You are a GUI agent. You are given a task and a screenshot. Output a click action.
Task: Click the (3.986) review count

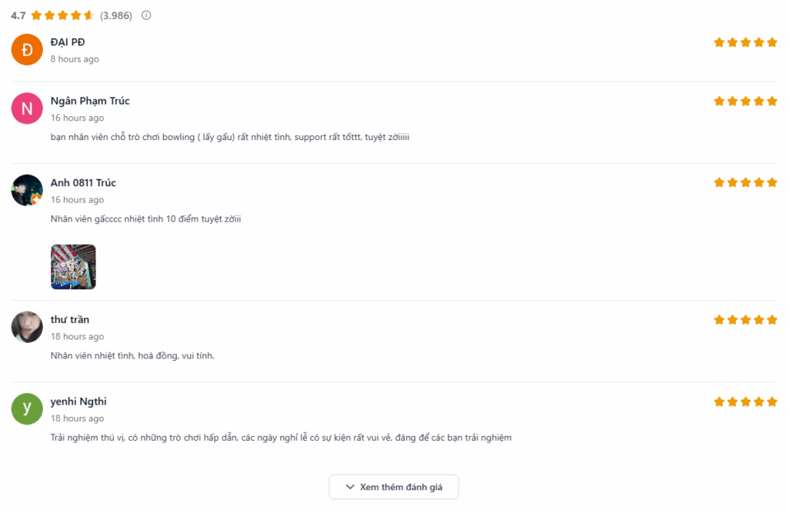(x=115, y=15)
